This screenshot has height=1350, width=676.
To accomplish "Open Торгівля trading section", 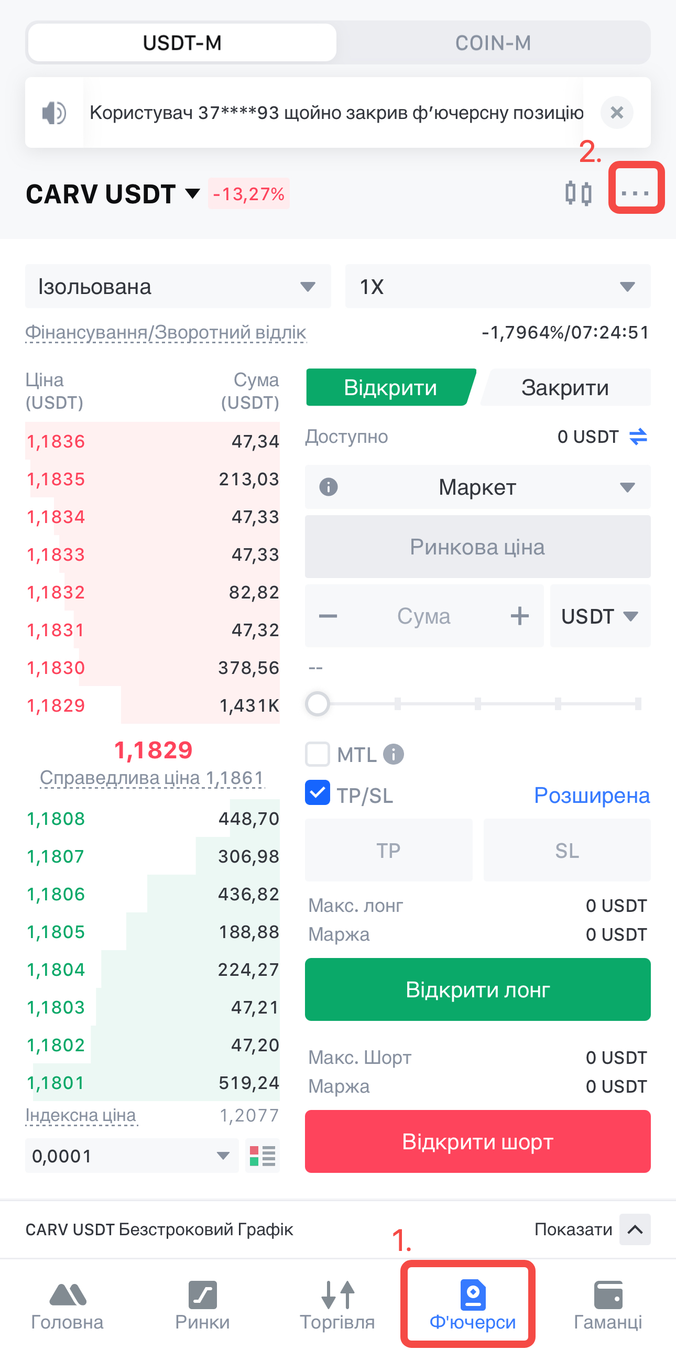I will point(337,1305).
